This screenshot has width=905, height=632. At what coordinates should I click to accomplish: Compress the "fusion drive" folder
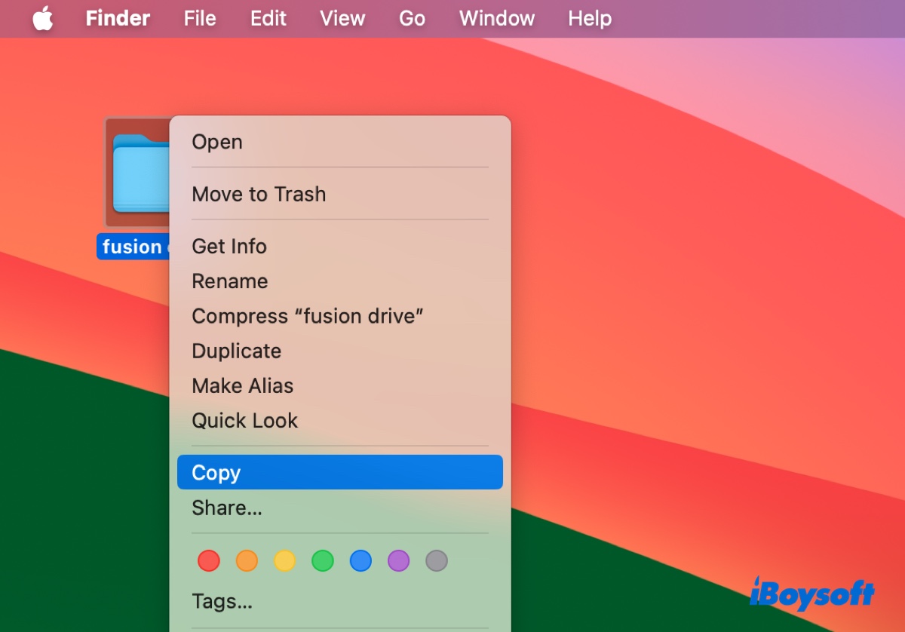tap(307, 316)
